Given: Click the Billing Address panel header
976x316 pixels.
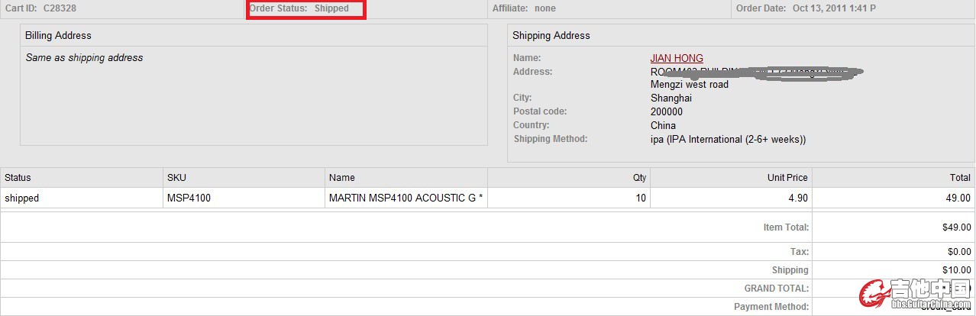Looking at the screenshot, I should (x=58, y=35).
